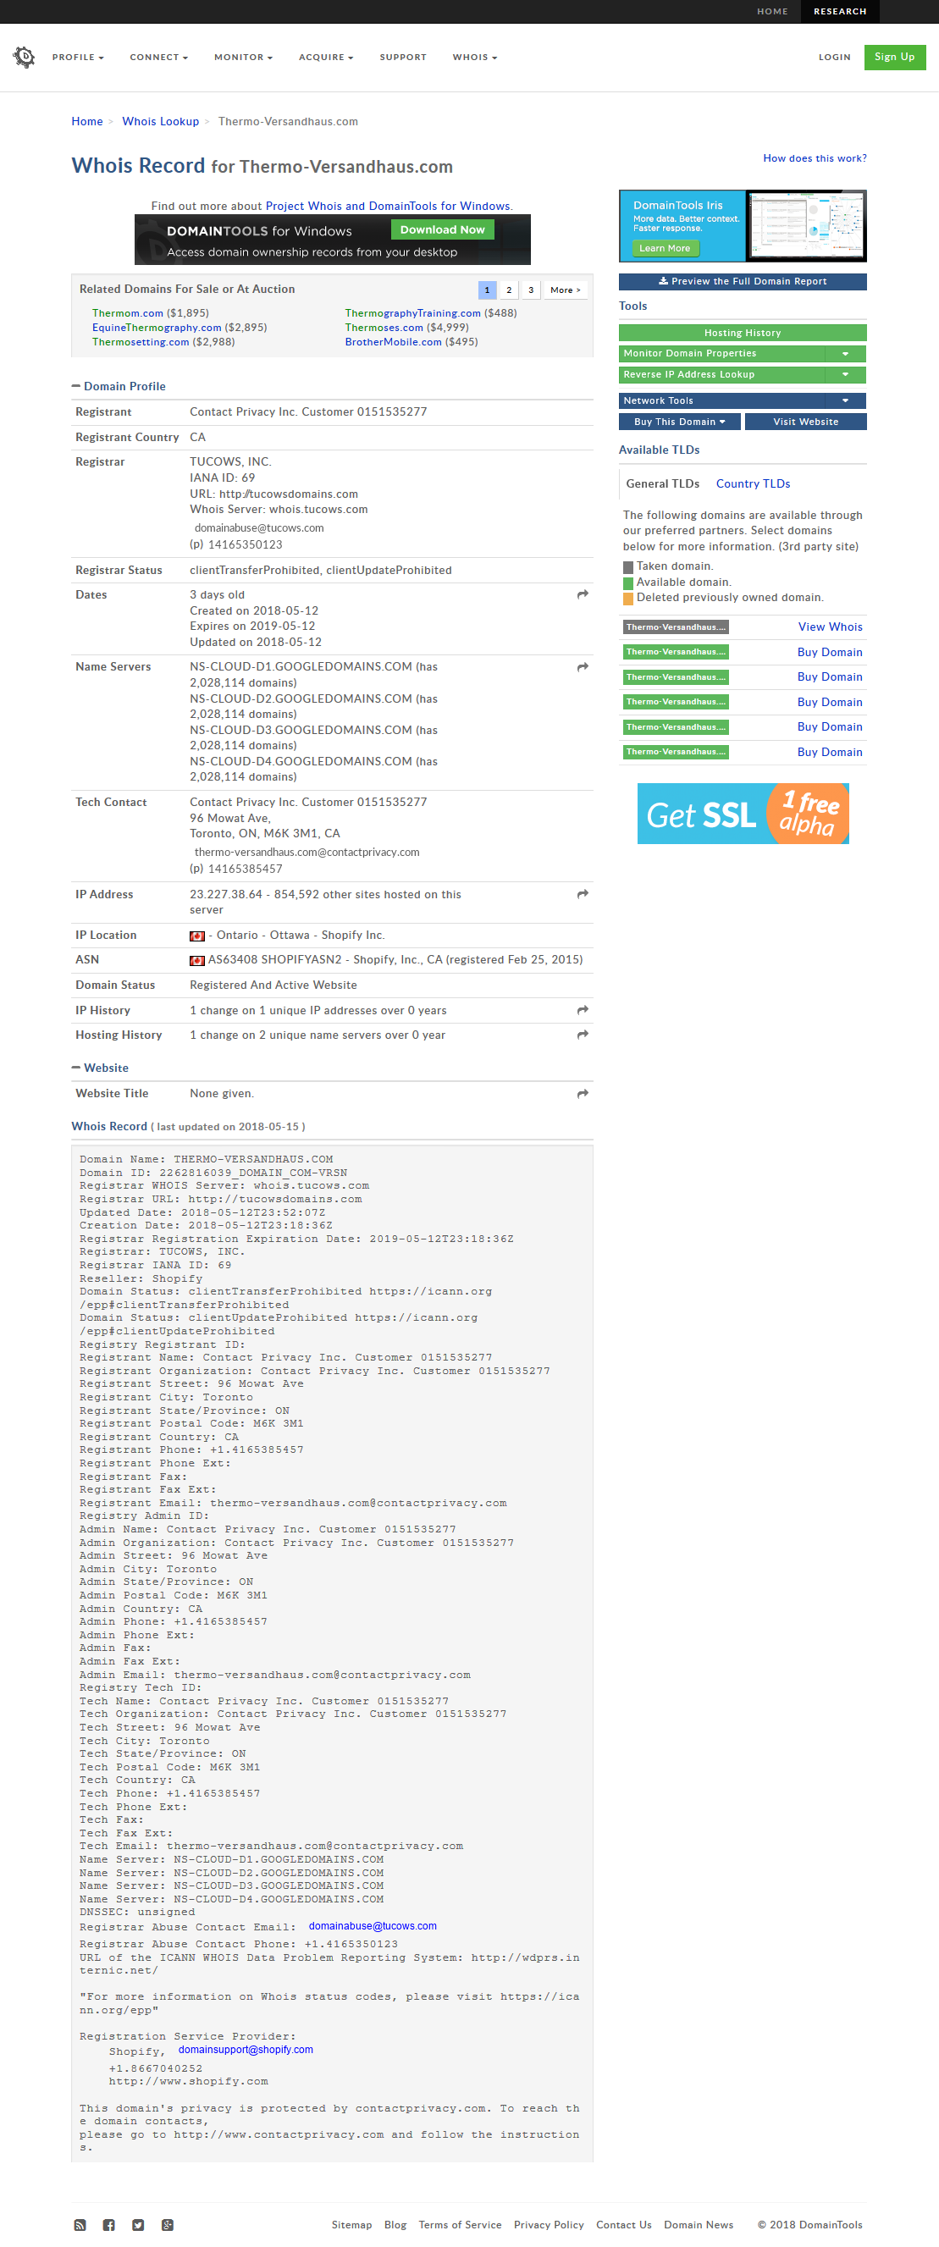Image resolution: width=939 pixels, height=2247 pixels.
Task: Switch to the General TLDs tab
Action: [x=662, y=484]
